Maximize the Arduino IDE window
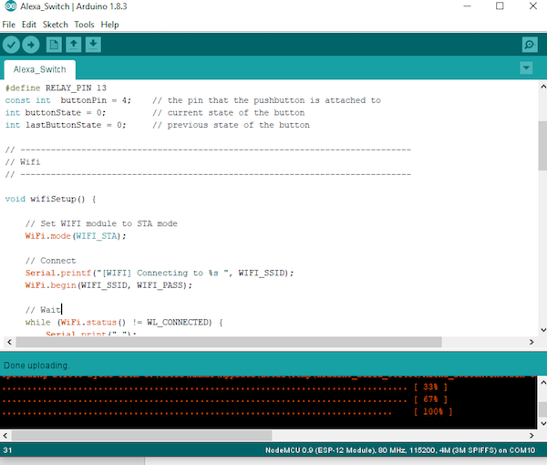This screenshot has width=547, height=465. pyautogui.click(x=499, y=7)
